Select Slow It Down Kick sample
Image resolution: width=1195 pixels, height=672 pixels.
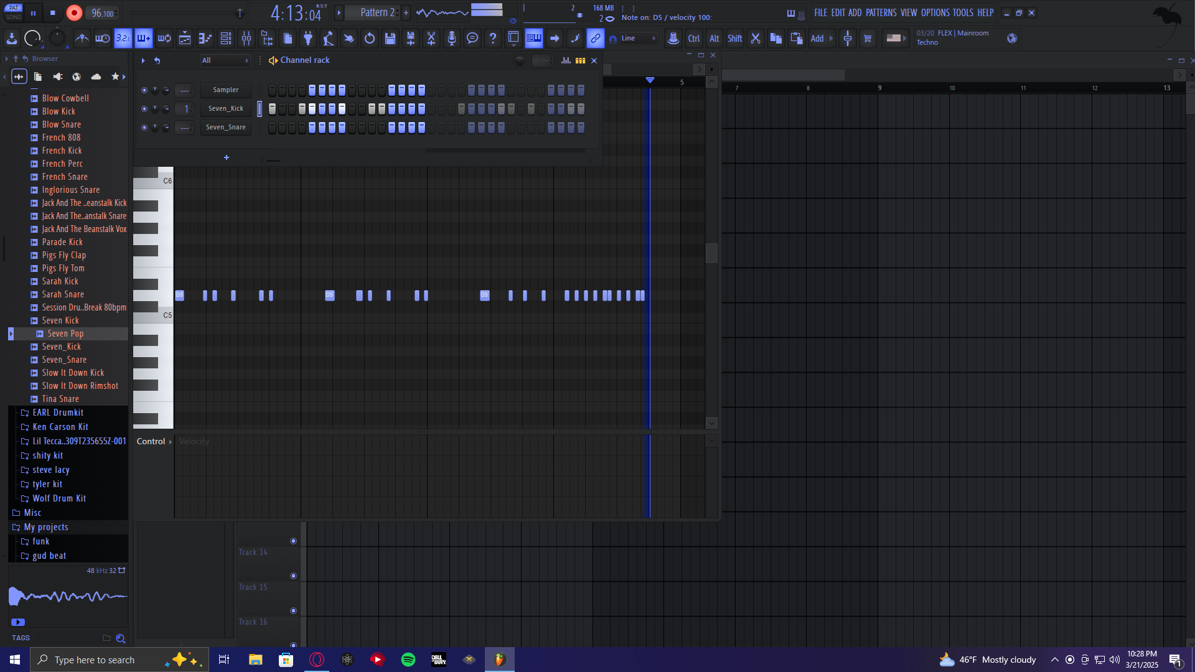coord(73,373)
